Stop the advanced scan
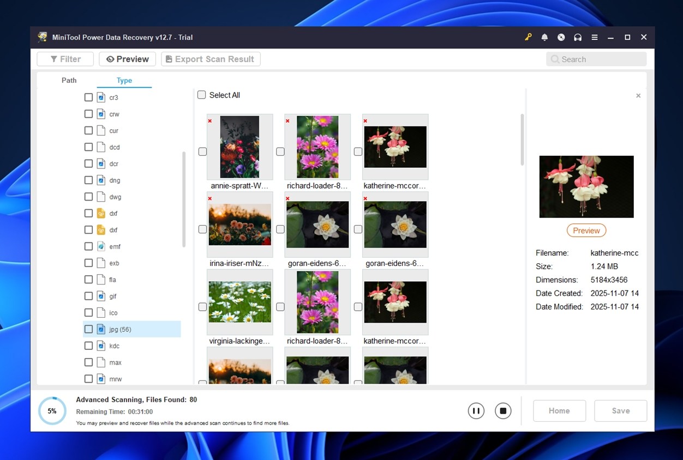Image resolution: width=683 pixels, height=460 pixels. click(x=502, y=410)
